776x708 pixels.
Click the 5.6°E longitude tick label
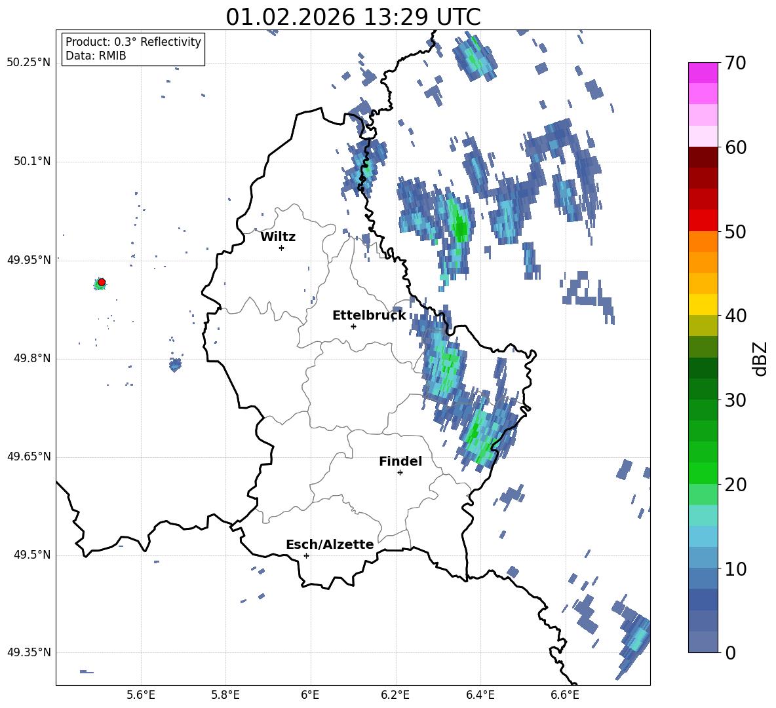coord(141,695)
